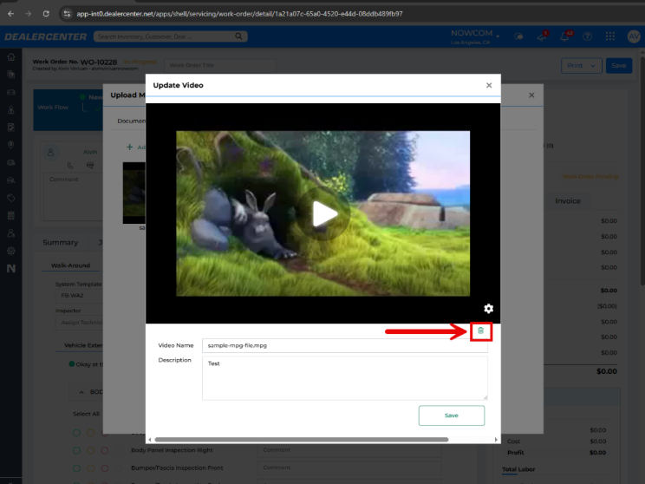Click comment field for Bumper/Fascia Inspection Front
This screenshot has width=645, height=484.
pyautogui.click(x=349, y=468)
